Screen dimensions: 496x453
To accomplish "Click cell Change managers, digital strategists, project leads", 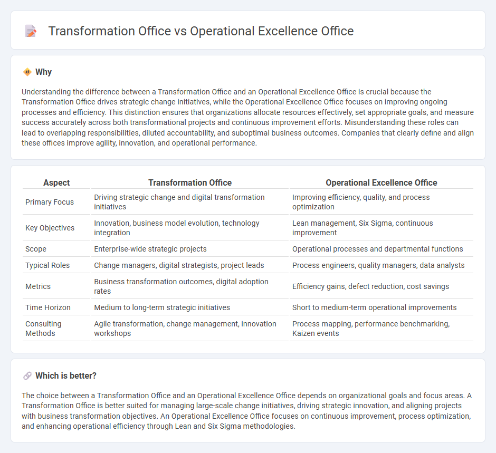I will [x=190, y=265].
